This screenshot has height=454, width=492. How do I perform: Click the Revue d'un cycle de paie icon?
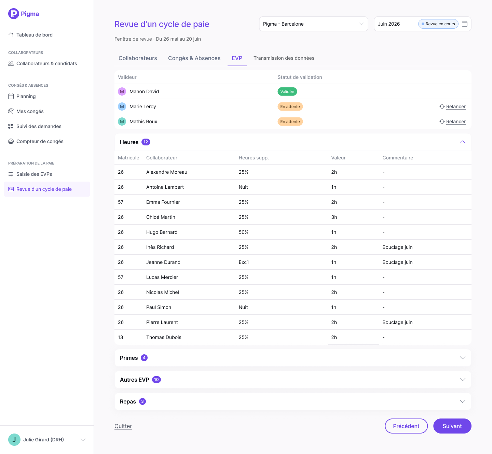(x=11, y=189)
